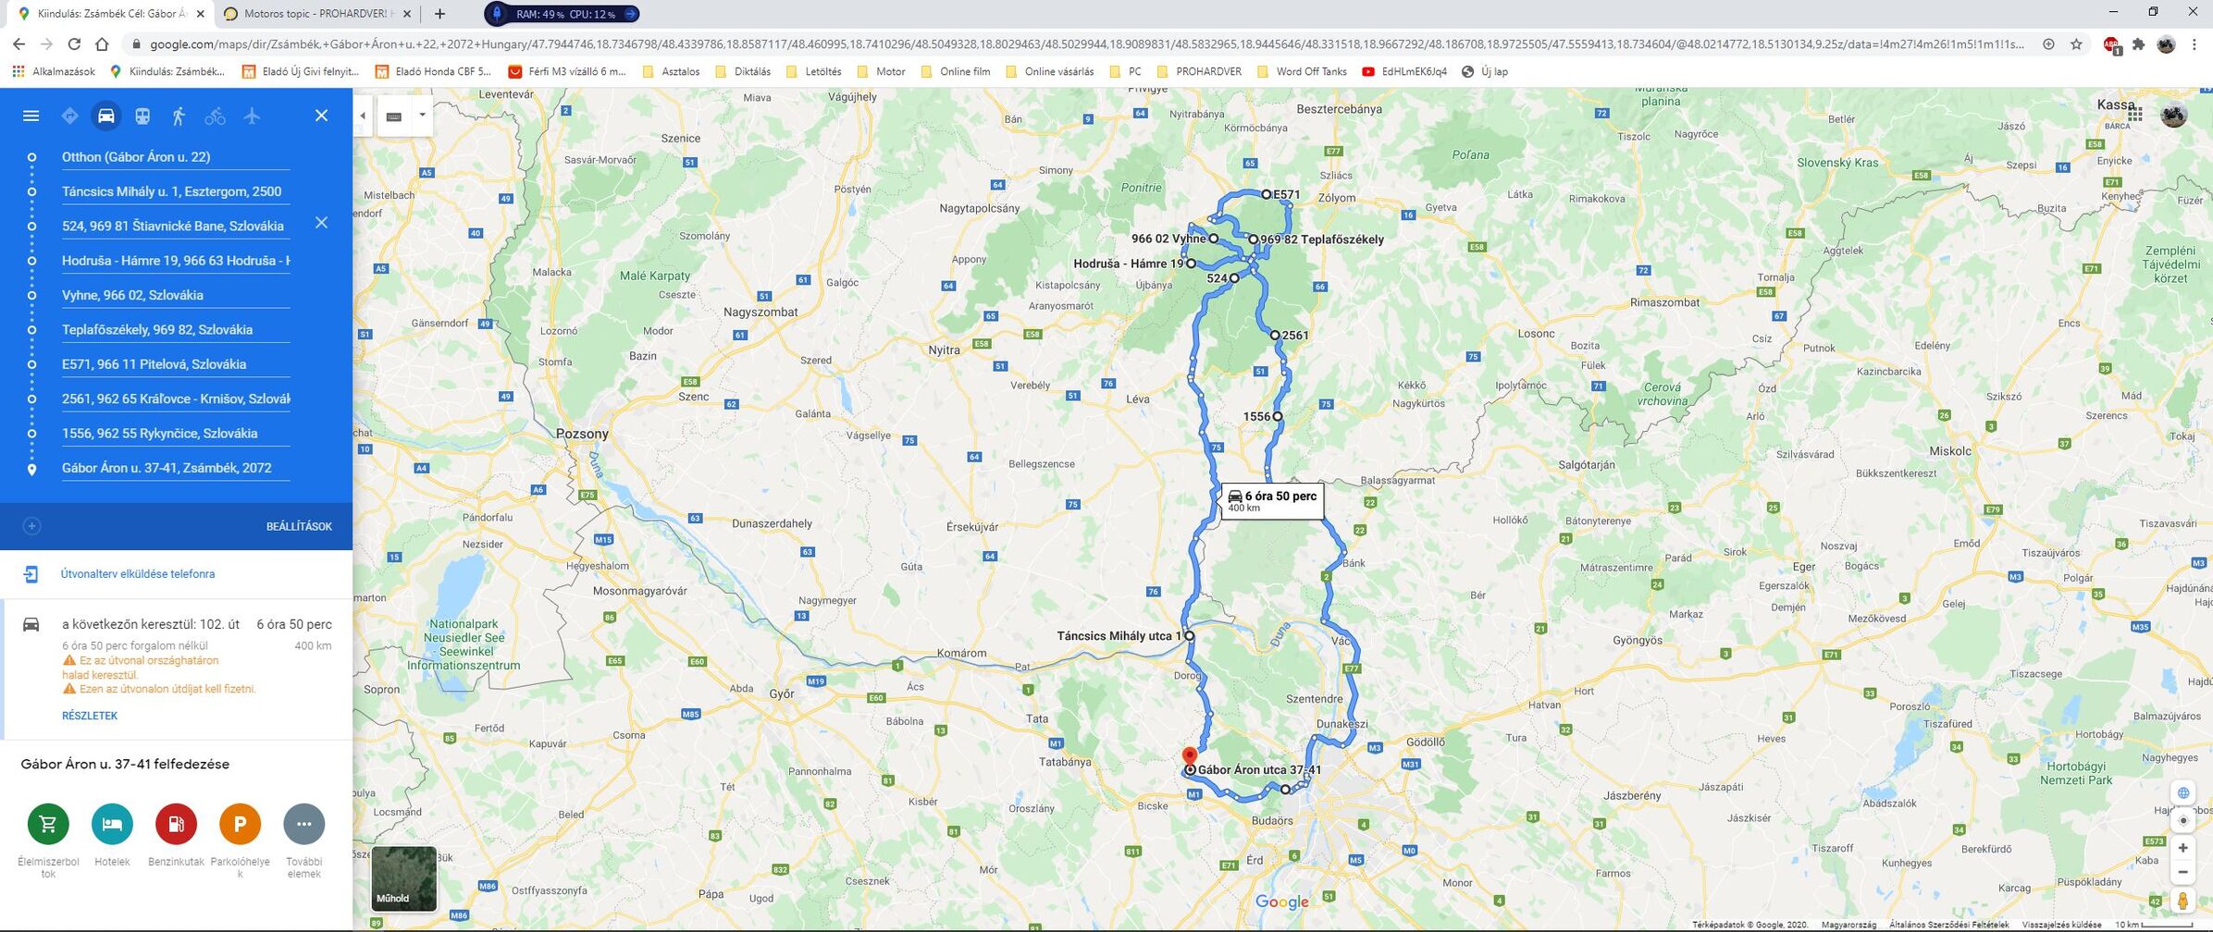The image size is (2213, 932).
Task: Open Pegman Street View figure
Action: click(2182, 901)
